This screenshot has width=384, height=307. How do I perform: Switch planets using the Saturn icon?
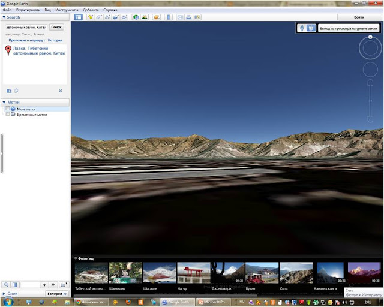pyautogui.click(x=156, y=17)
